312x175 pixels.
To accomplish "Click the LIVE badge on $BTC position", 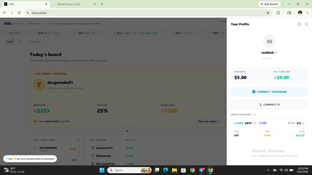I will coord(263,123).
